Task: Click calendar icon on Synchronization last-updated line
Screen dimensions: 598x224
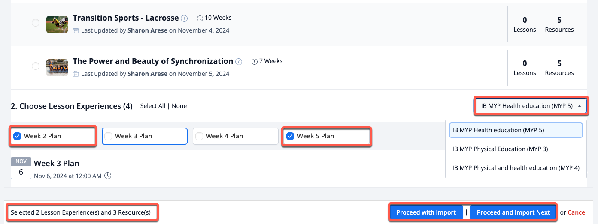Action: pos(76,74)
